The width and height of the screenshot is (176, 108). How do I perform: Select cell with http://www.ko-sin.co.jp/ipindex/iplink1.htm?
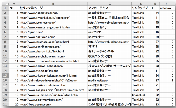click(53, 95)
